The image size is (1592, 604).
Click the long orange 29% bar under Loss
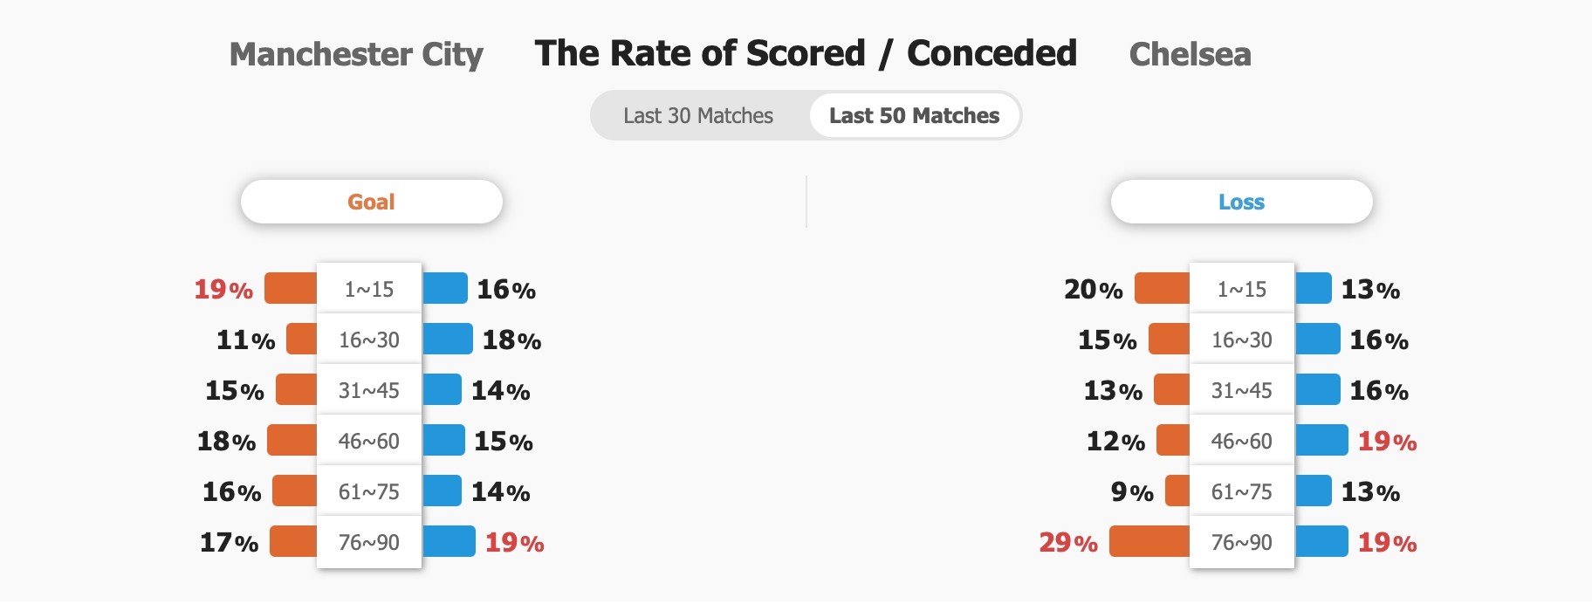(1149, 541)
